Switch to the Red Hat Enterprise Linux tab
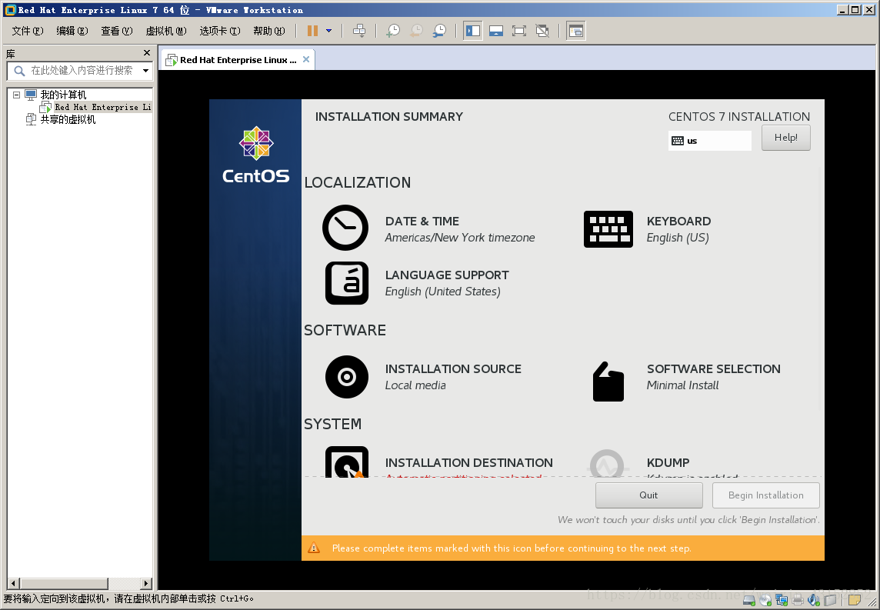 [238, 60]
